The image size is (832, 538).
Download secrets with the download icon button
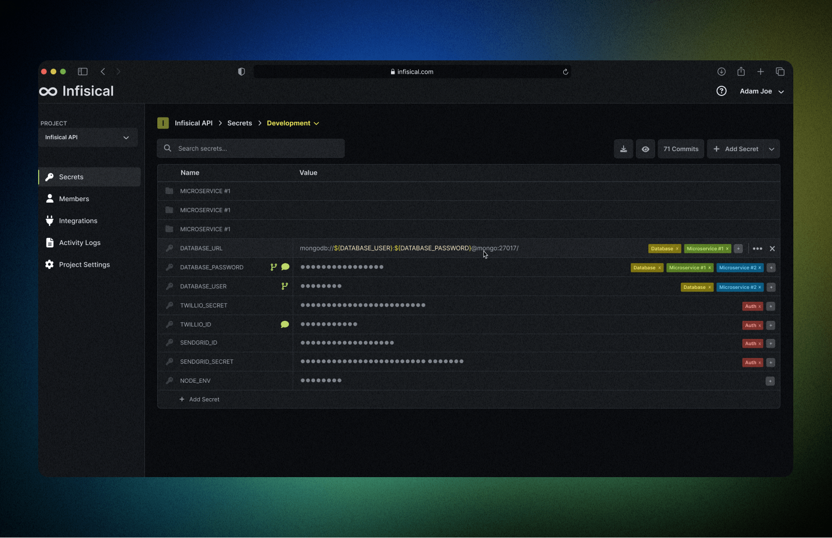[x=623, y=149]
